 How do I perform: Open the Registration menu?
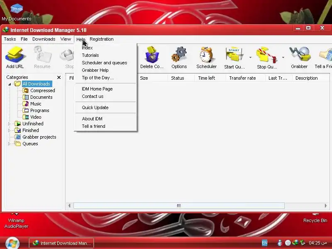pos(102,39)
